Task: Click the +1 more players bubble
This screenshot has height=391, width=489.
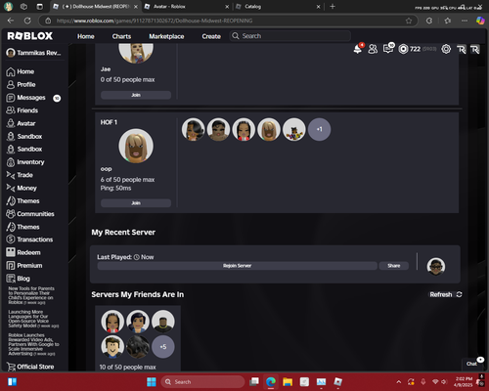Action: pos(319,129)
